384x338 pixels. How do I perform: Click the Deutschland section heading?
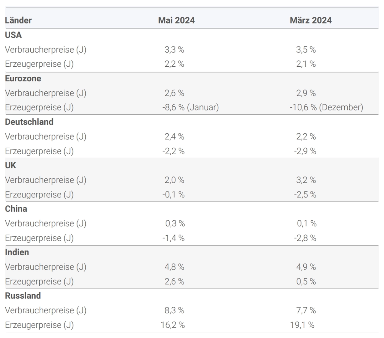tap(29, 122)
